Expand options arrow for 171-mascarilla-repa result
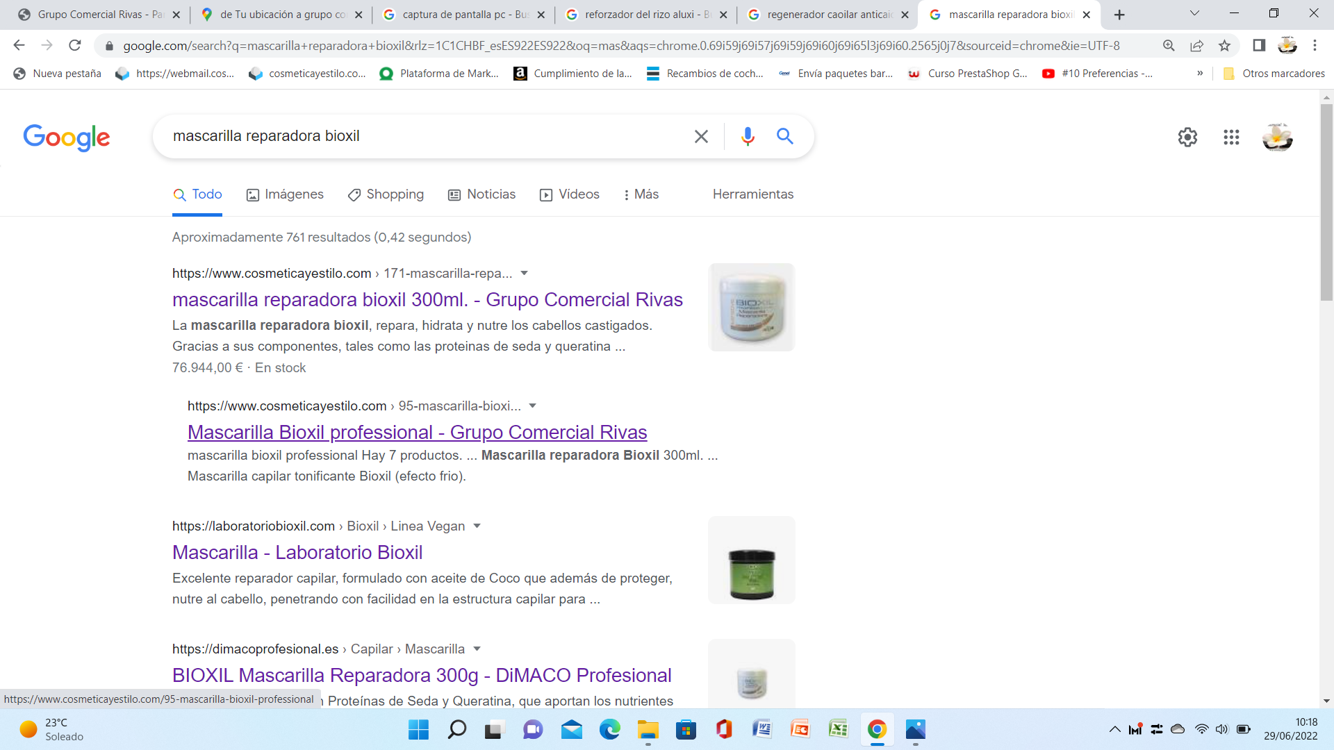The image size is (1334, 750). pyautogui.click(x=525, y=273)
